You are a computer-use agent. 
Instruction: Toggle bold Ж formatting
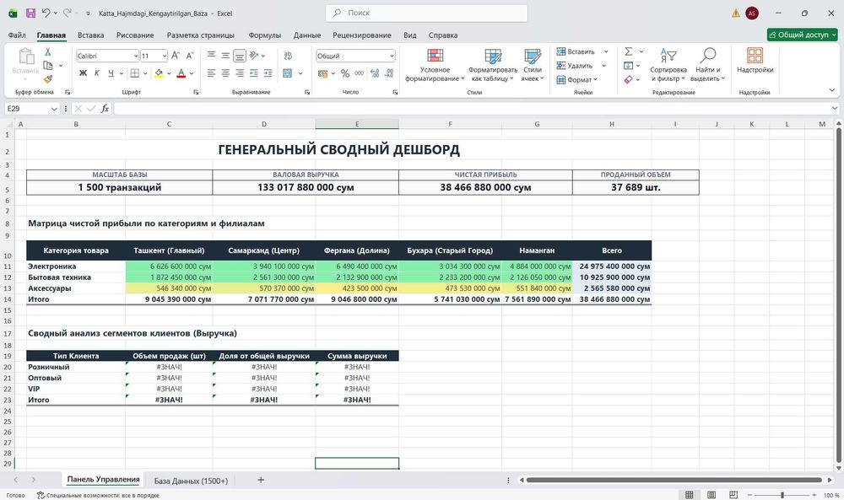point(83,73)
